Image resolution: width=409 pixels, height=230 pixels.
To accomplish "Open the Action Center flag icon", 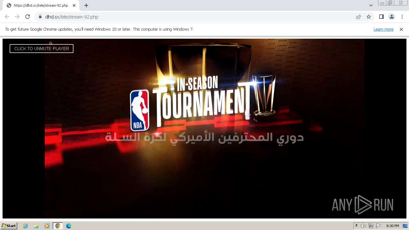I will coord(379,226).
